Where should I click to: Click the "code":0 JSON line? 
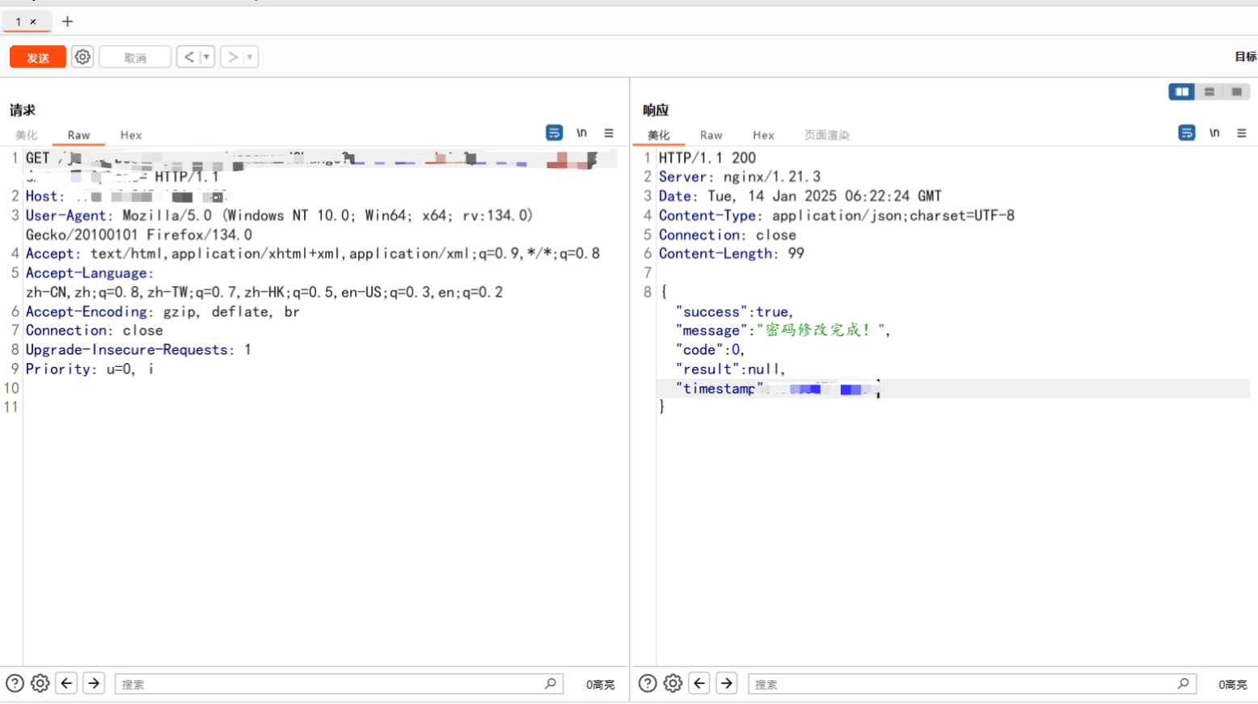click(710, 349)
